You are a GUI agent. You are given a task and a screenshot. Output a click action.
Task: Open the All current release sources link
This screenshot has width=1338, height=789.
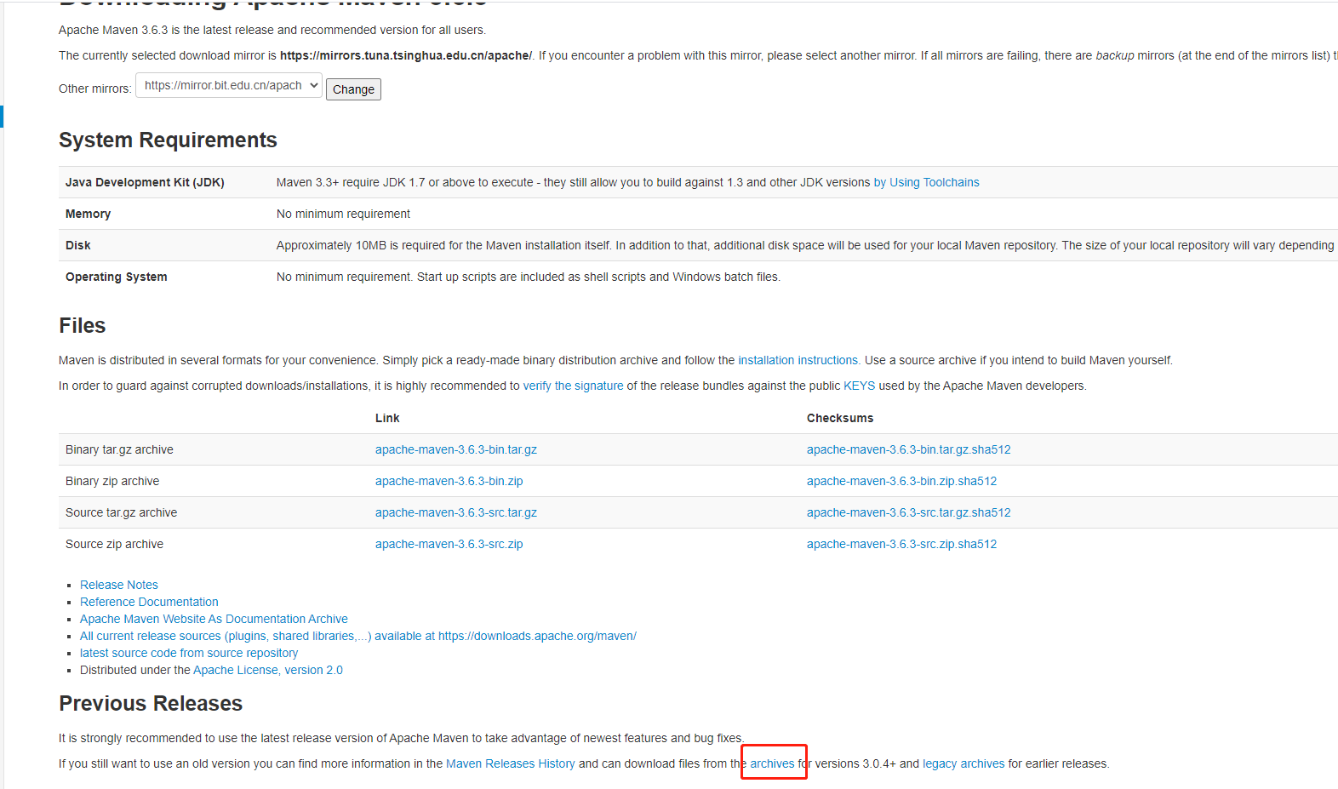pyautogui.click(x=358, y=636)
